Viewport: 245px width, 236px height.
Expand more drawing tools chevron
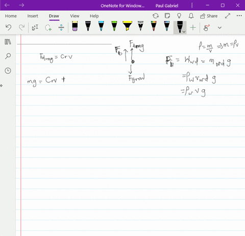(x=219, y=28)
